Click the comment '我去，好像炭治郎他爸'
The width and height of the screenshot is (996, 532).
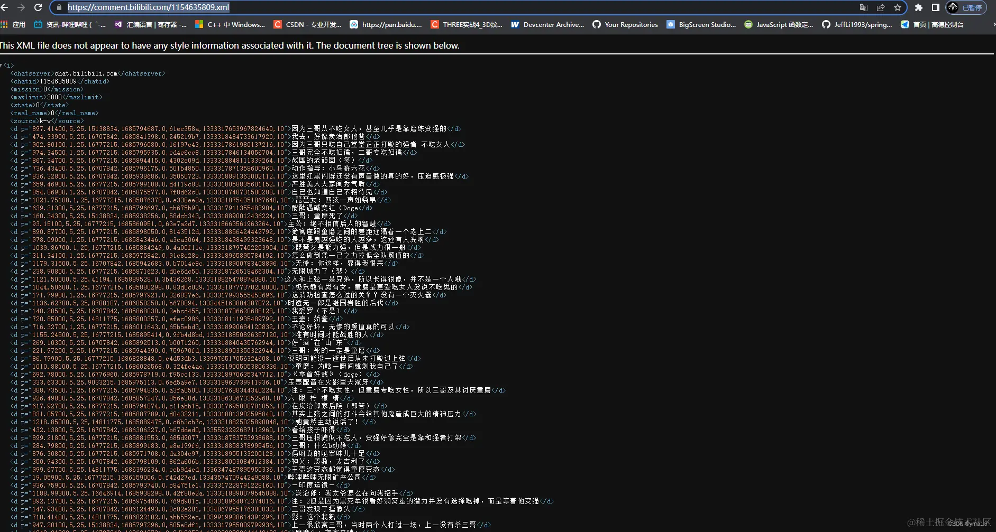tap(328, 137)
